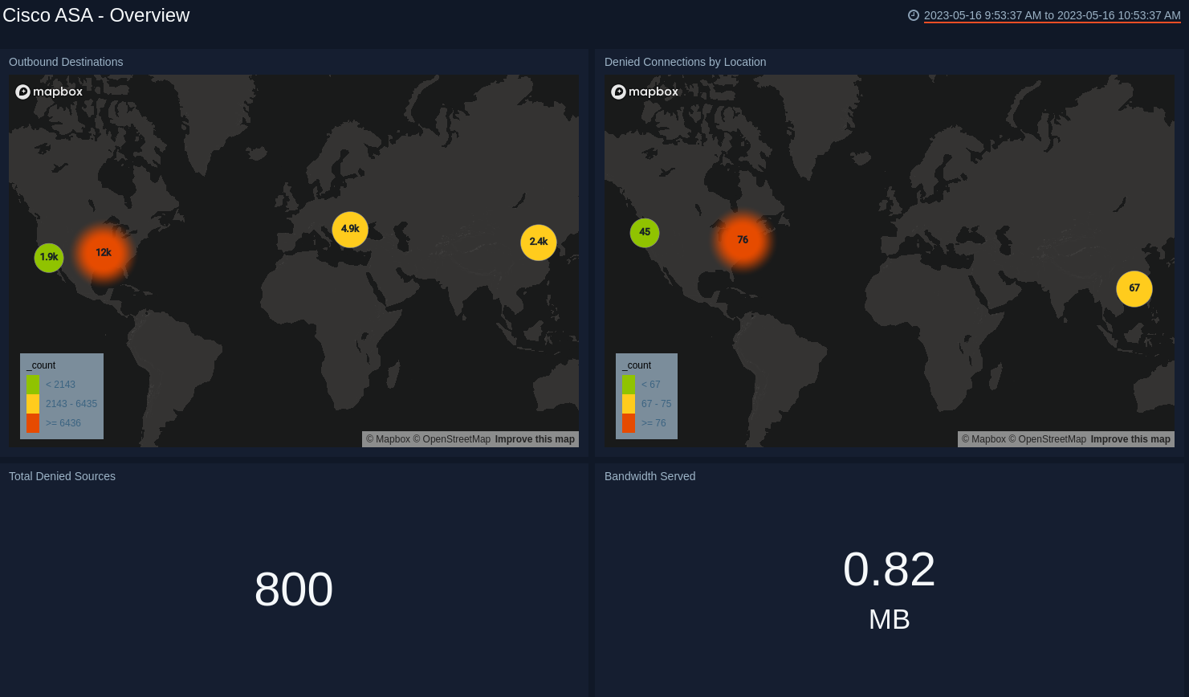1189x697 pixels.
Task: Click the 4.9k marker over Europe
Action: [x=350, y=229]
